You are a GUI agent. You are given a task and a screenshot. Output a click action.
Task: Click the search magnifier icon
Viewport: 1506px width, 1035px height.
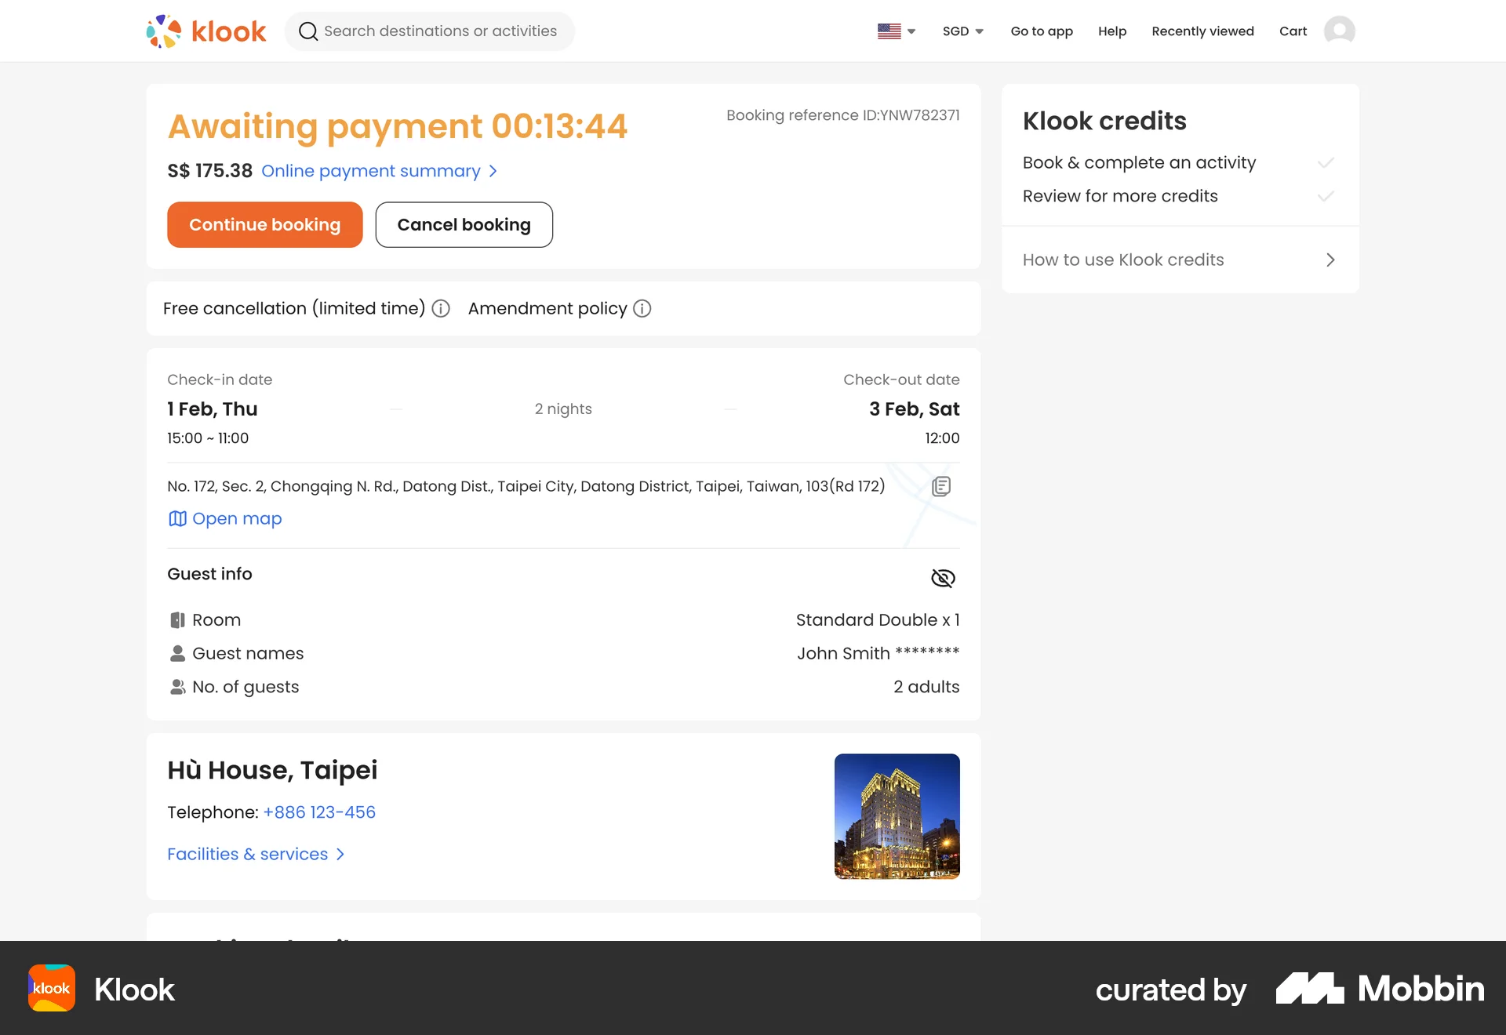308,31
